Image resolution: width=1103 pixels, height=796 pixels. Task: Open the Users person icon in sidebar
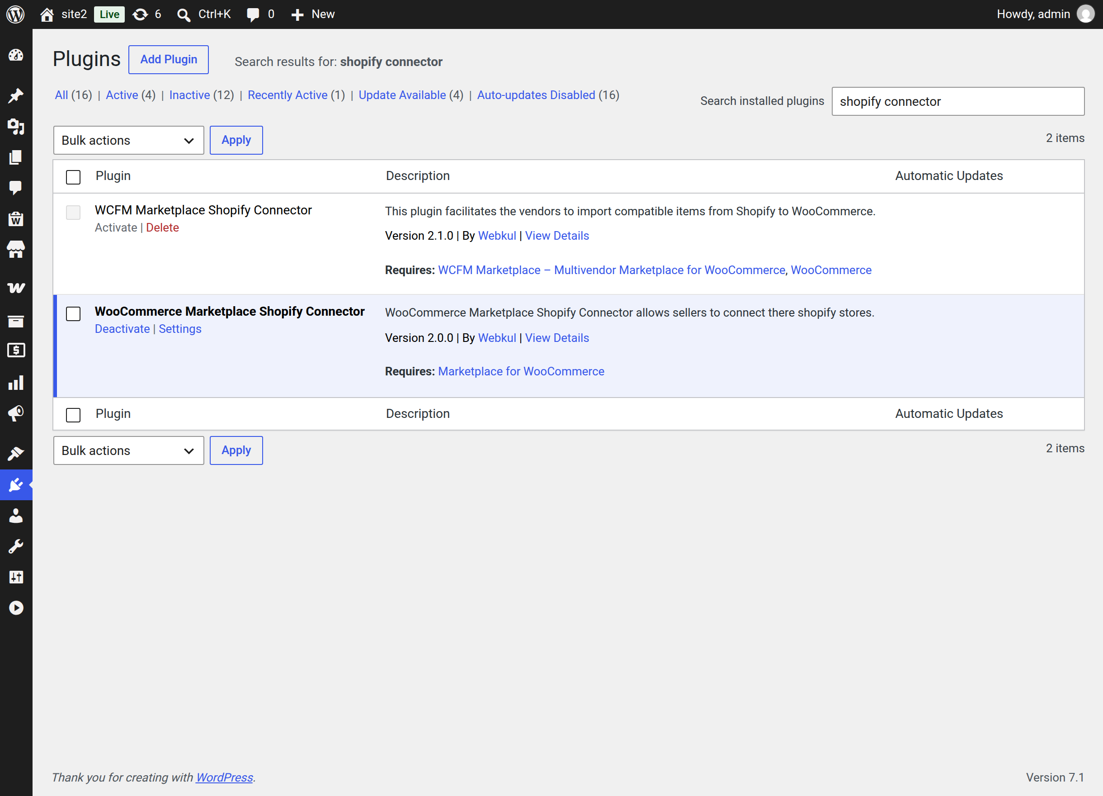click(x=16, y=515)
